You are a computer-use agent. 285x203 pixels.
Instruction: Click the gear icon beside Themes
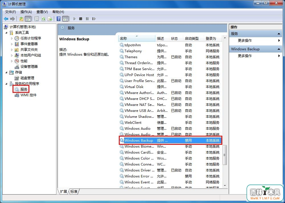(x=122, y=57)
